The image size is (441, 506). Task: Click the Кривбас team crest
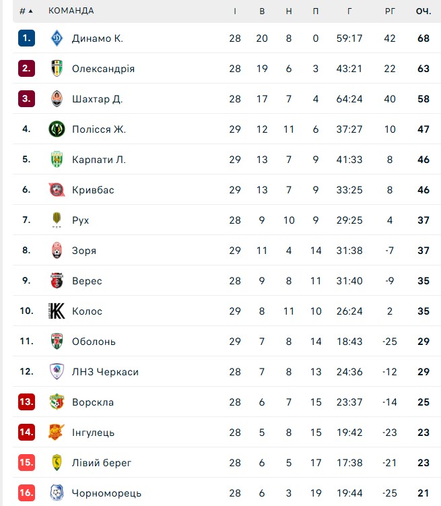[57, 190]
